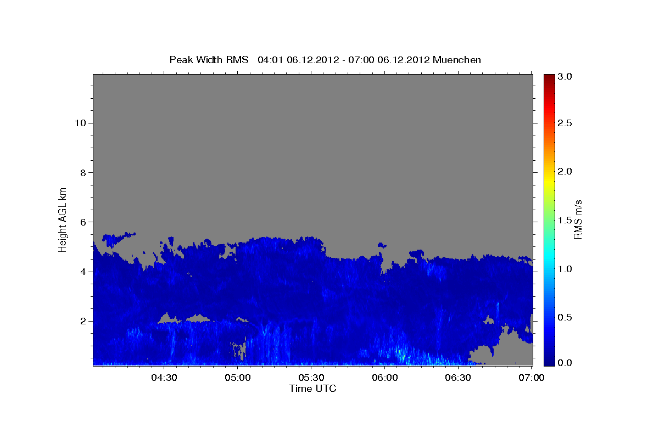659x439 pixels.
Task: Click the 06:00 time tick label
Action: pyautogui.click(x=385, y=378)
